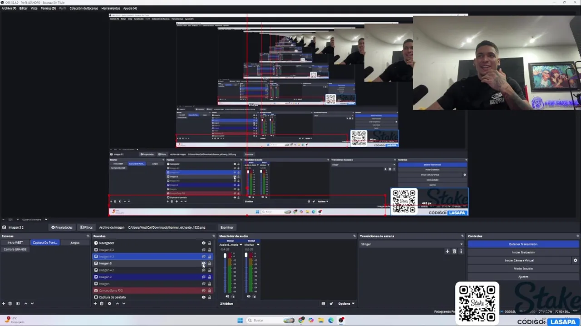This screenshot has width=581, height=326.
Task: Toggle mixer layout icon
Action: 323,303
